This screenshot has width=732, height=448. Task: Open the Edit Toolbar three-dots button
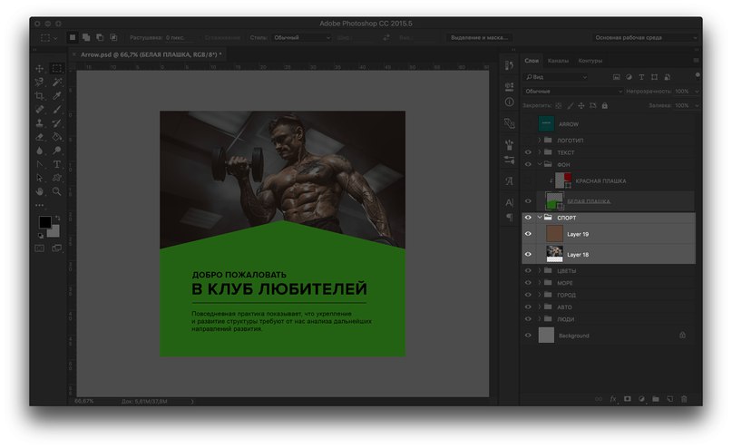click(40, 205)
